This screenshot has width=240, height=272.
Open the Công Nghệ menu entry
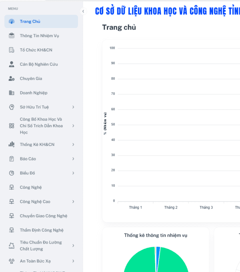pos(41,187)
